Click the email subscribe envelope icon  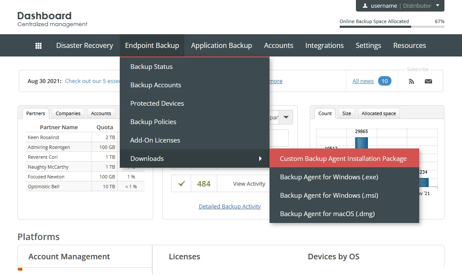coord(428,81)
